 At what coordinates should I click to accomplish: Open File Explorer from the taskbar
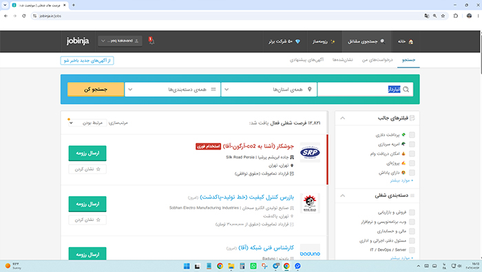231,266
